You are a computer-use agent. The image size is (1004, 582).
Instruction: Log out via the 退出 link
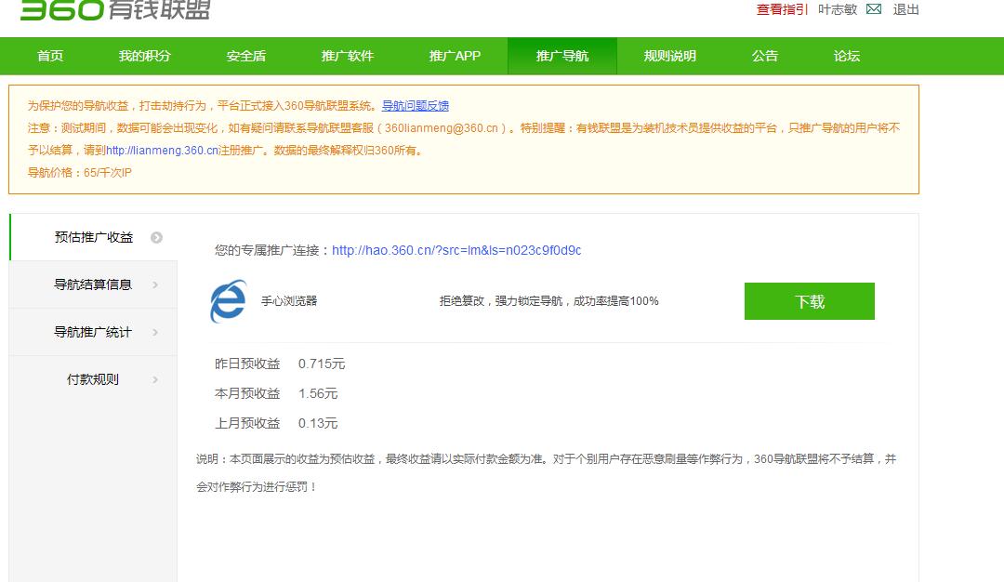click(x=906, y=9)
